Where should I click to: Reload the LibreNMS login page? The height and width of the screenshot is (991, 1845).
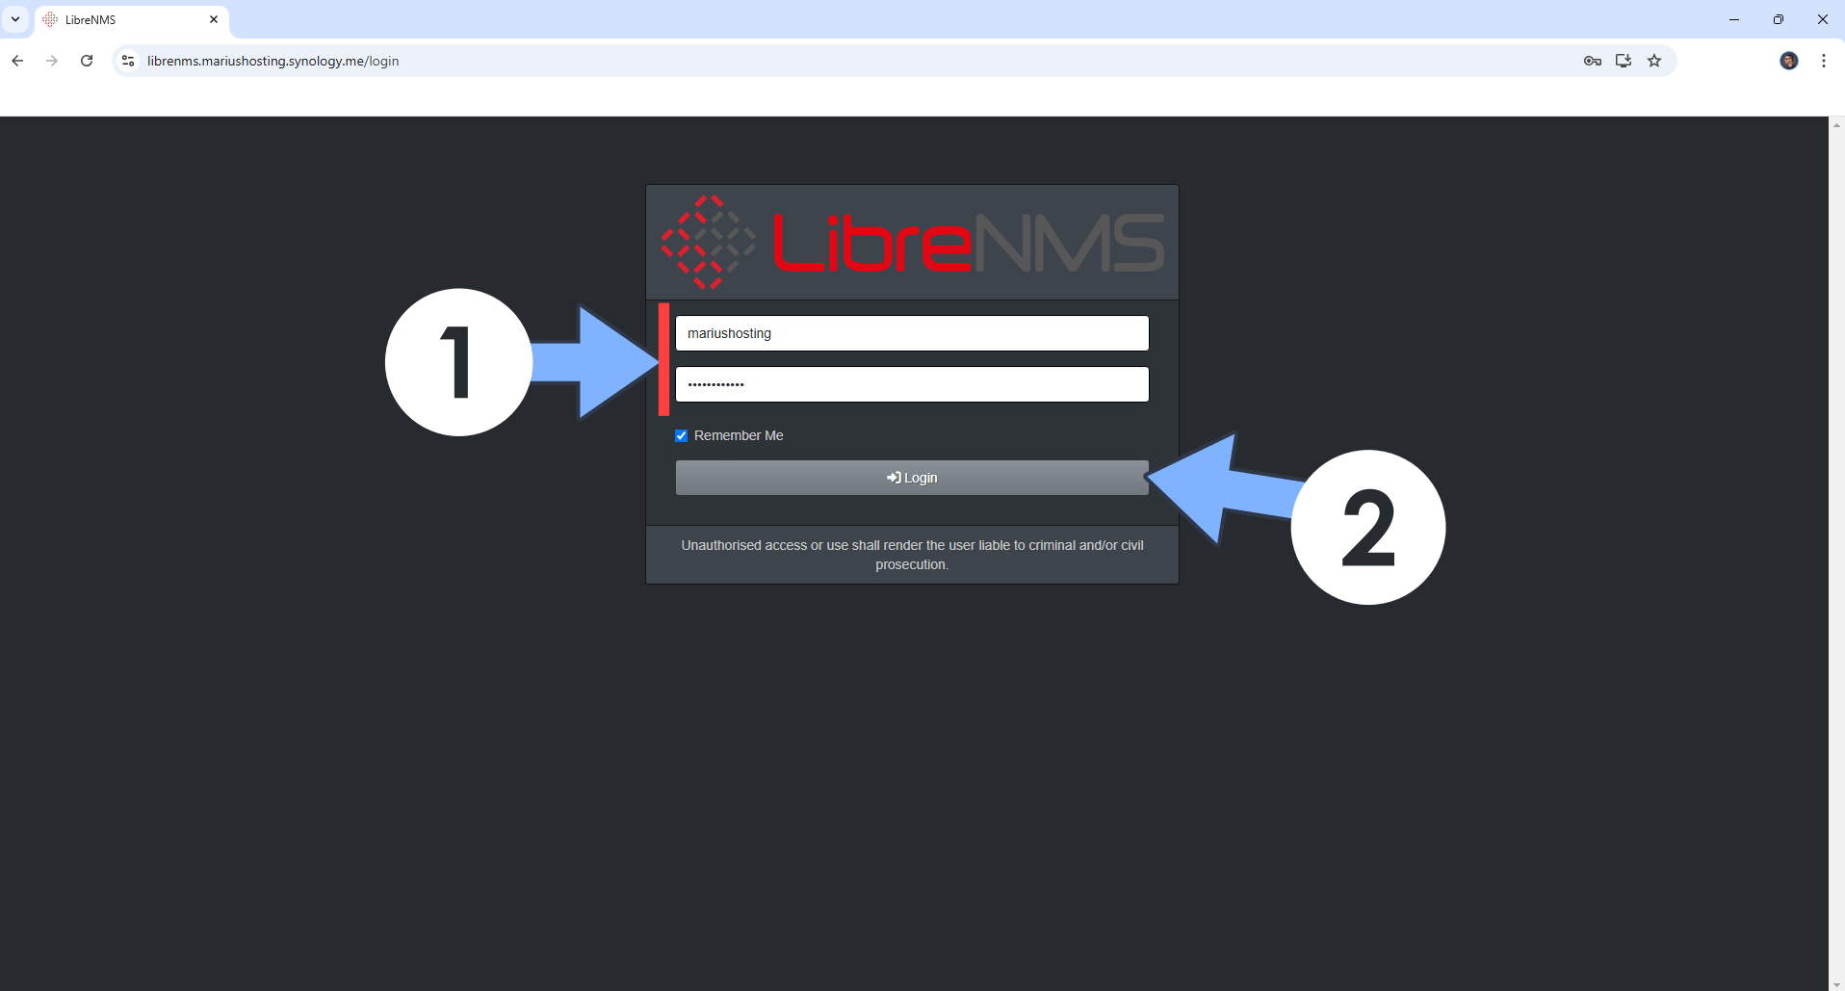pos(87,61)
